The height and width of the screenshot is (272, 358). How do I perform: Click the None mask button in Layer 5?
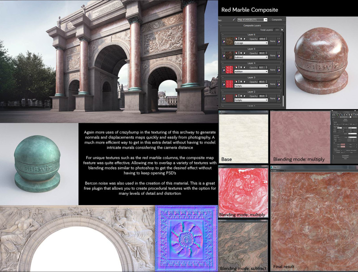[273, 56]
